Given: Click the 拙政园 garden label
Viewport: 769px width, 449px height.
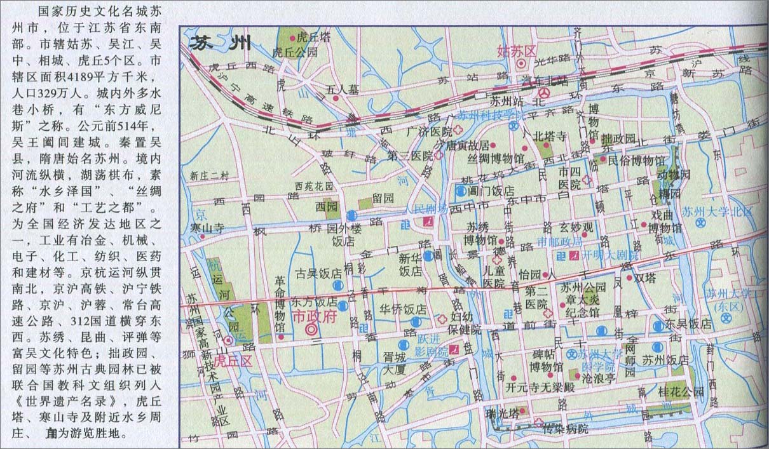Looking at the screenshot, I should coord(618,138).
